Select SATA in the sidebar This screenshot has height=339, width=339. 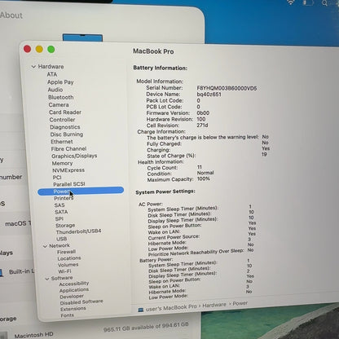[61, 212]
